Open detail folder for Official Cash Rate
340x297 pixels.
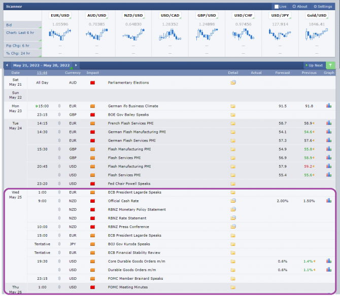233,201
